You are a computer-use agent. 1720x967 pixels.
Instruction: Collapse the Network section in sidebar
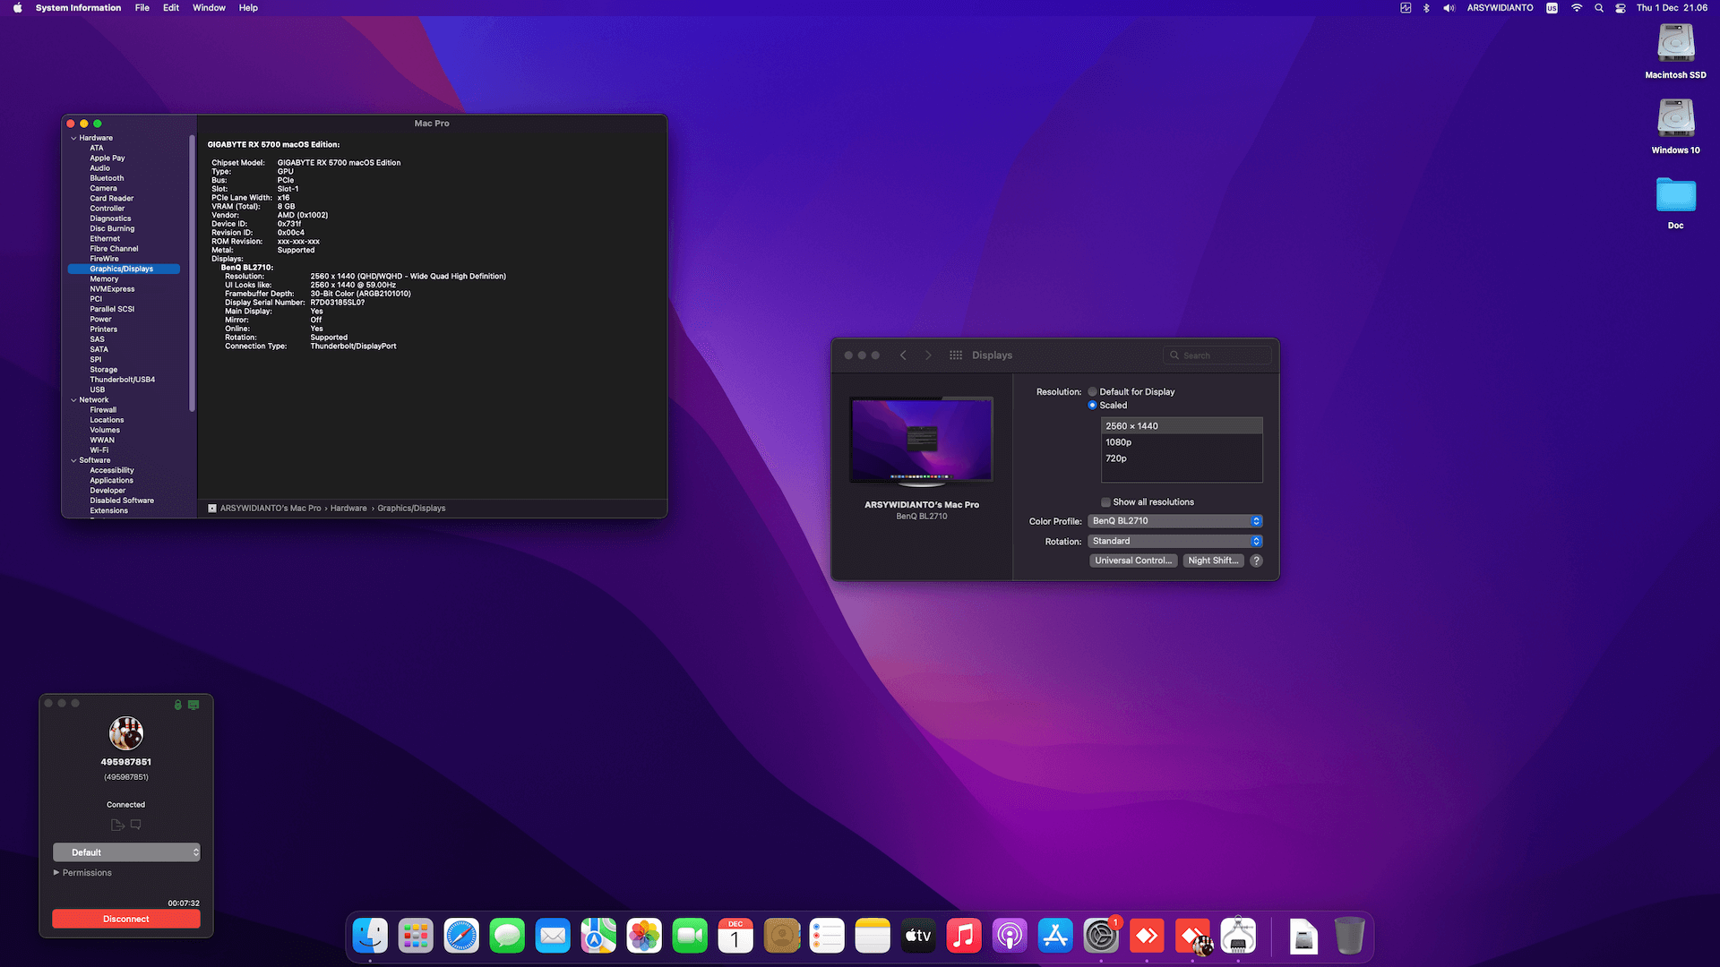pos(73,400)
